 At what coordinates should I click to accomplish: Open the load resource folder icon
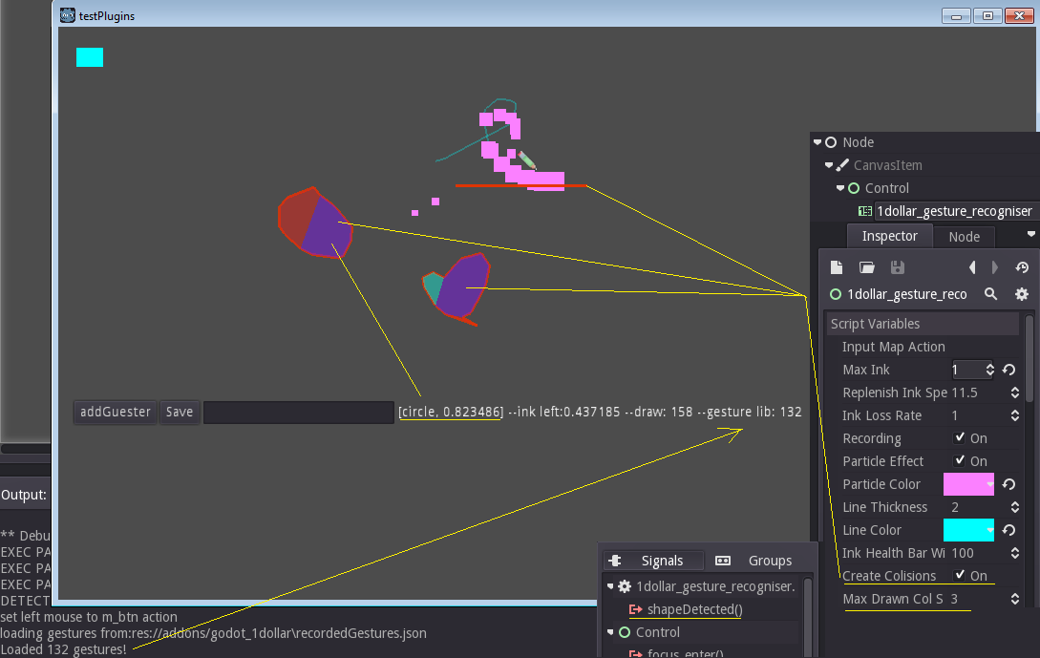pyautogui.click(x=867, y=267)
